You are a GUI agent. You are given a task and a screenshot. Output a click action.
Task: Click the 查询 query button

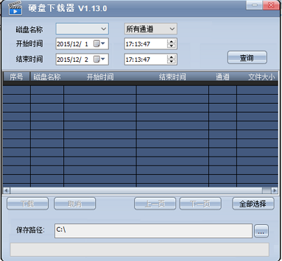247,58
